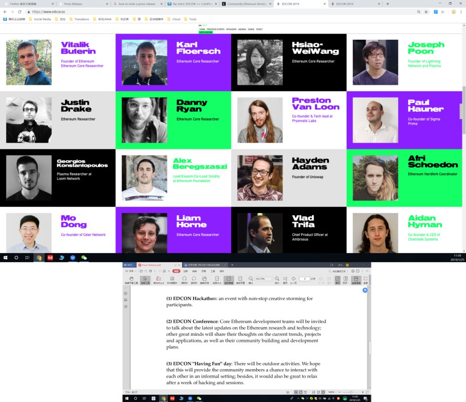Viewport: 466px width, 402px height.
Task: Click the print icon in WPS quick toolbar
Action: click(151, 271)
